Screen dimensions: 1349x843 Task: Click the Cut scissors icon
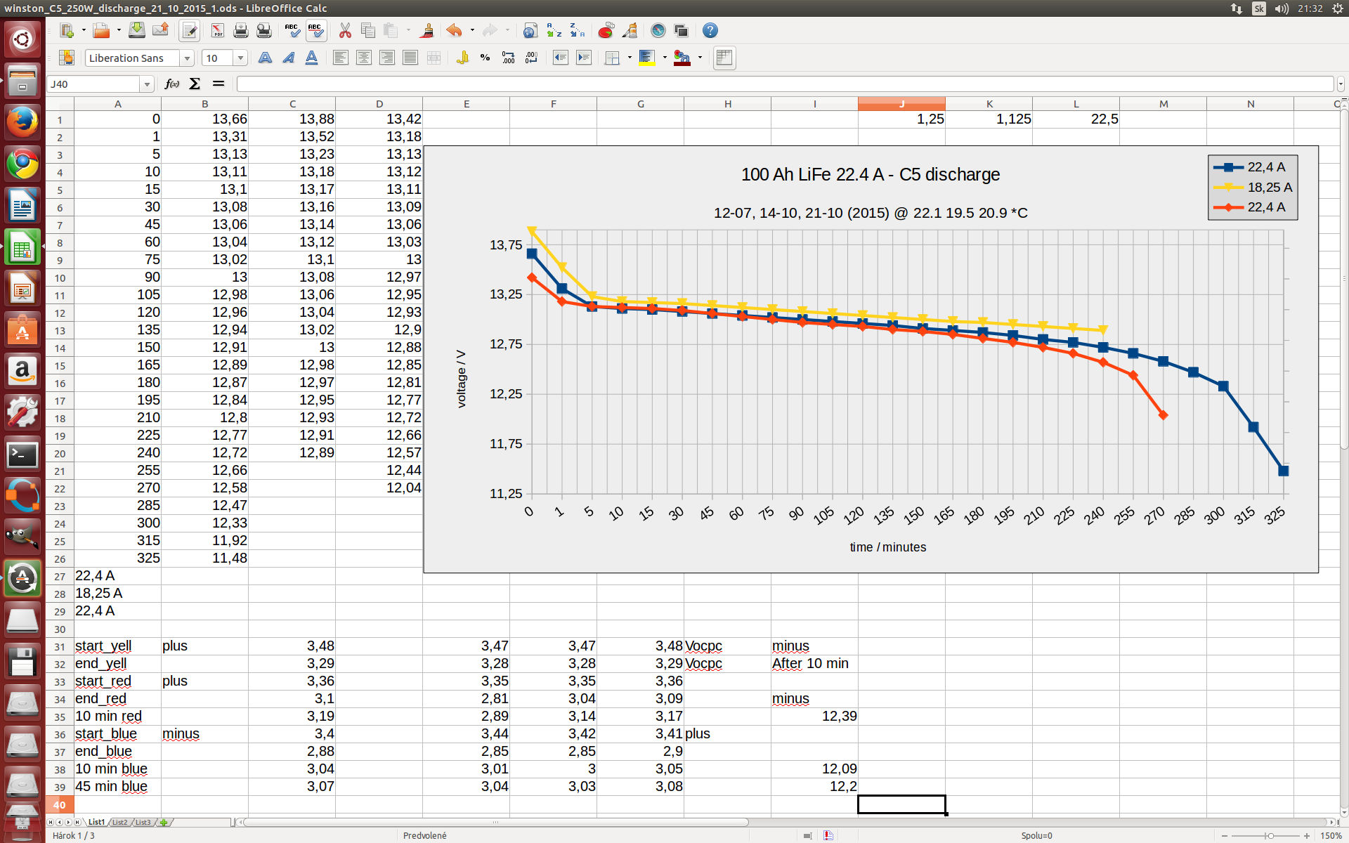(344, 30)
